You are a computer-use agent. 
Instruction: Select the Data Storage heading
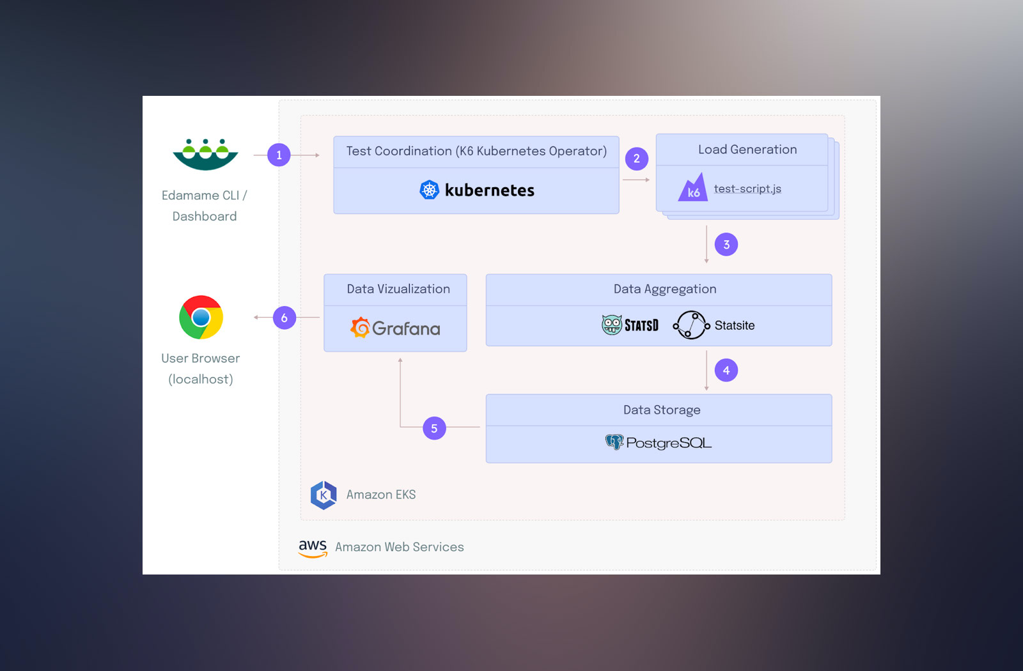[x=662, y=410]
